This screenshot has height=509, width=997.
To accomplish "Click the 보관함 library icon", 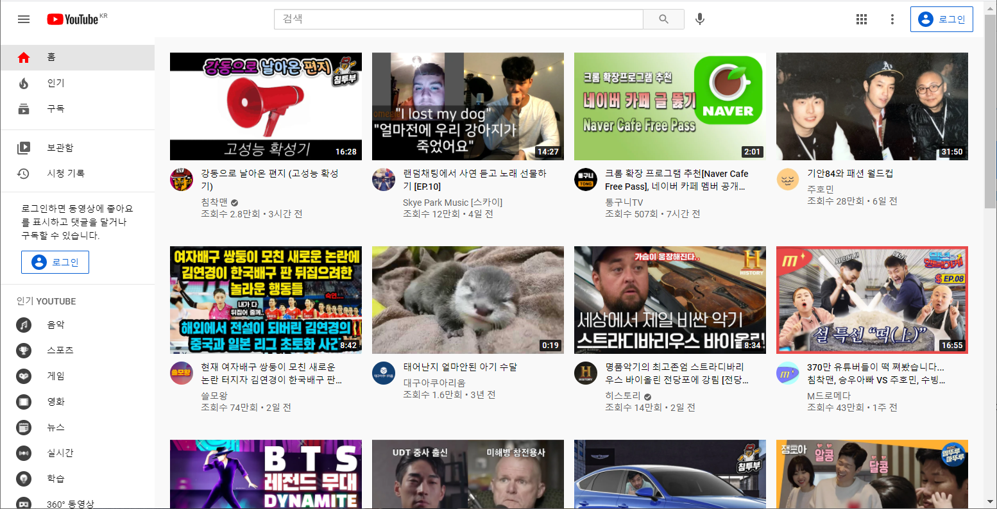I will (24, 148).
